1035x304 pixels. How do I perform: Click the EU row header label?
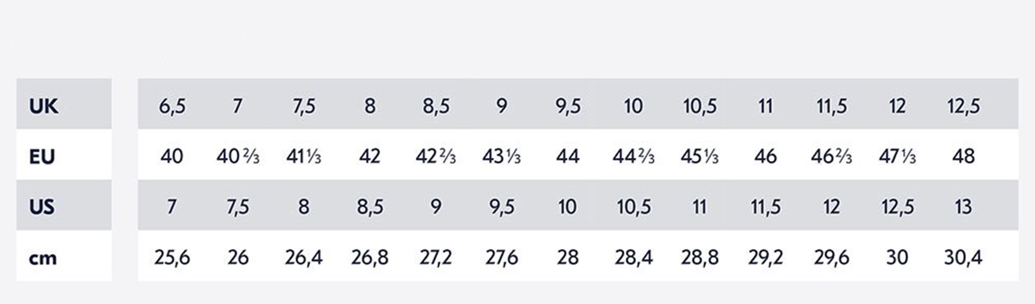click(42, 157)
